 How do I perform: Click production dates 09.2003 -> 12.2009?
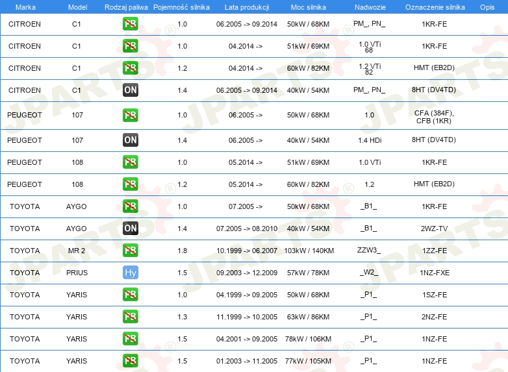[x=247, y=273]
